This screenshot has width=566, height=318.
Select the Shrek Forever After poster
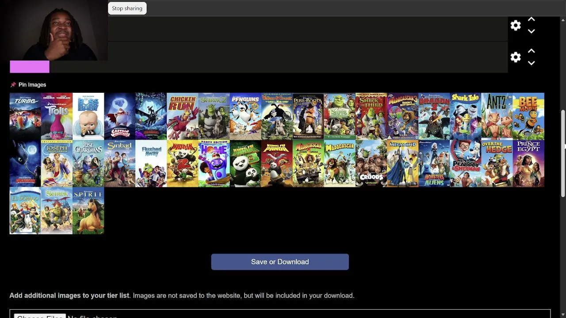pyautogui.click(x=339, y=116)
